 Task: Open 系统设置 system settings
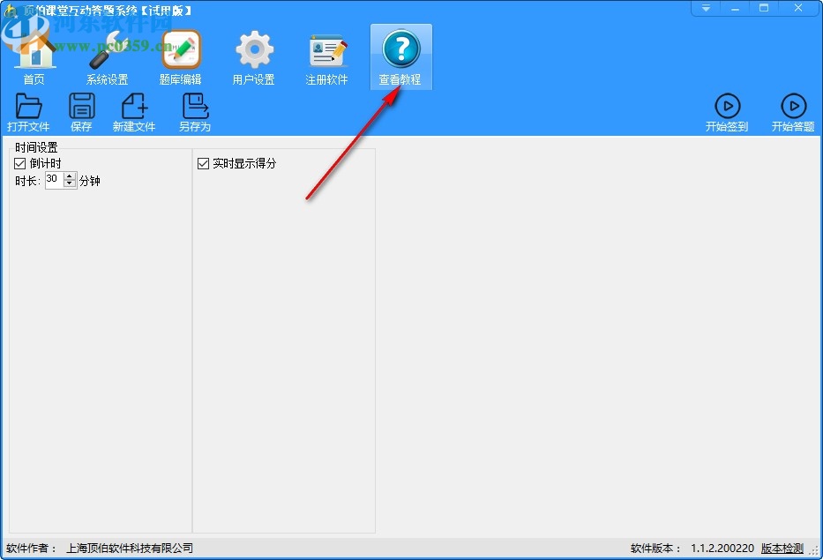coord(108,56)
